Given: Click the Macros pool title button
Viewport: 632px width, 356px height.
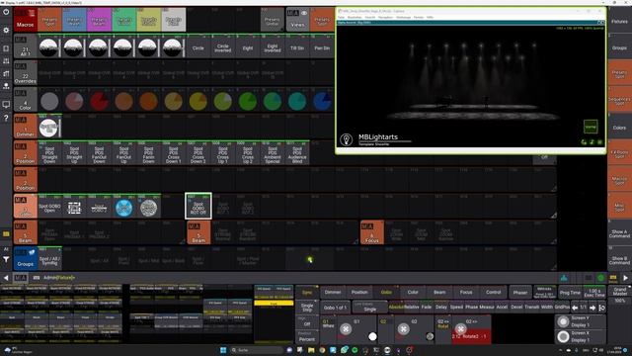Looking at the screenshot, I should click(25, 20).
